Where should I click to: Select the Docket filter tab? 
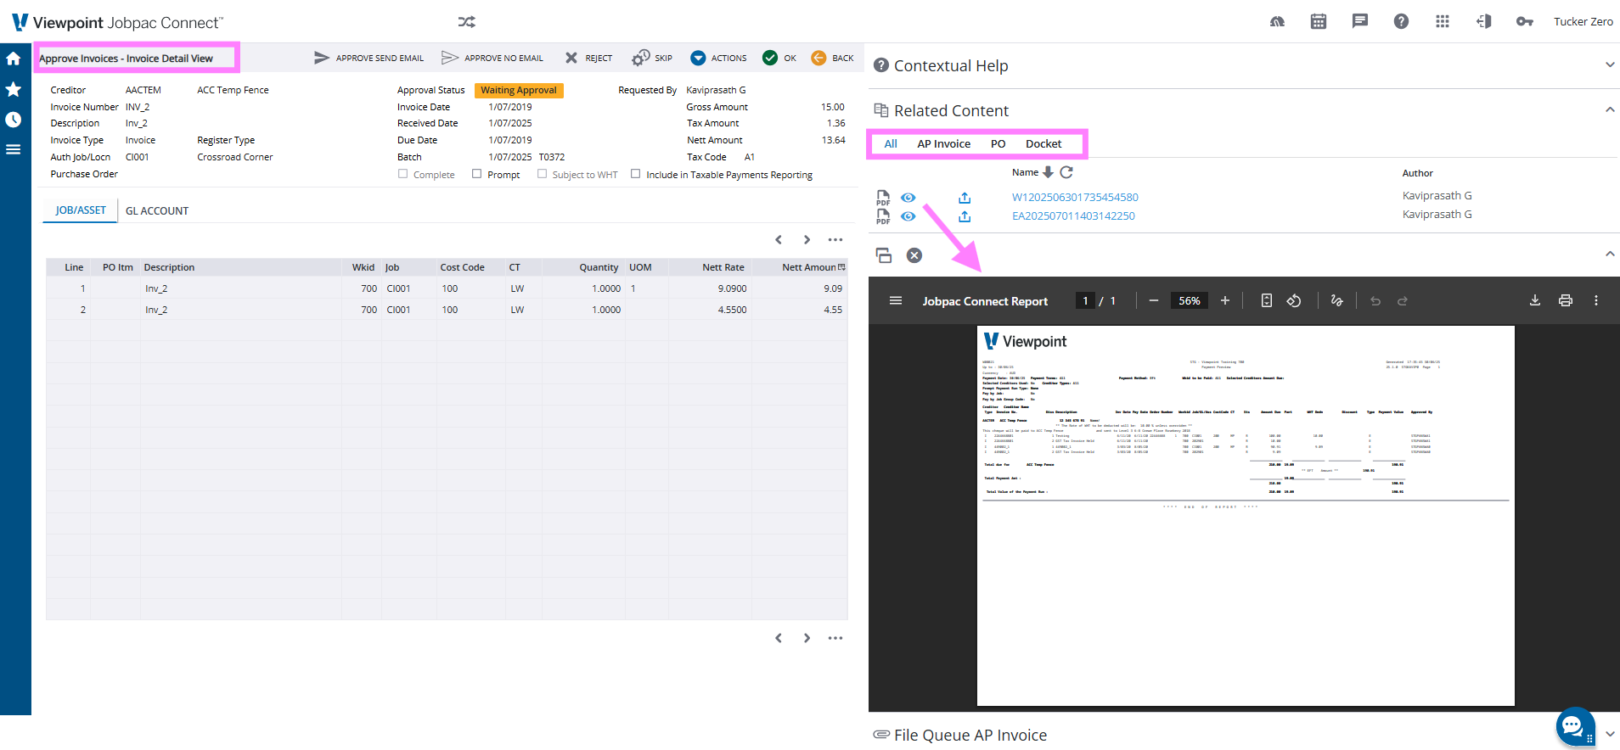pos(1043,144)
